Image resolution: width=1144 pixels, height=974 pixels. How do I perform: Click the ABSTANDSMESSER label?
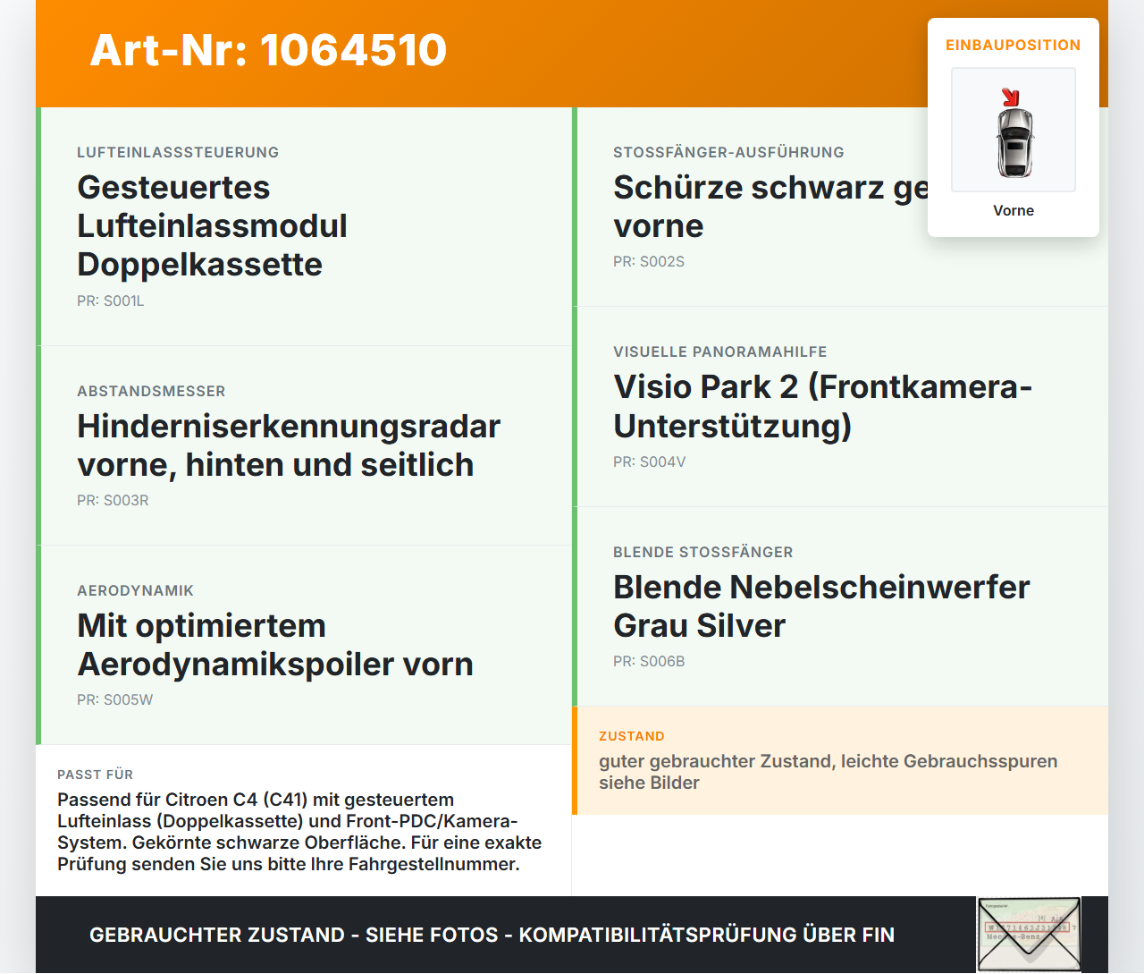pos(151,391)
